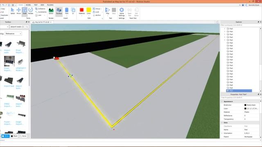Open the Toolbox category dropdown

pos(4,27)
